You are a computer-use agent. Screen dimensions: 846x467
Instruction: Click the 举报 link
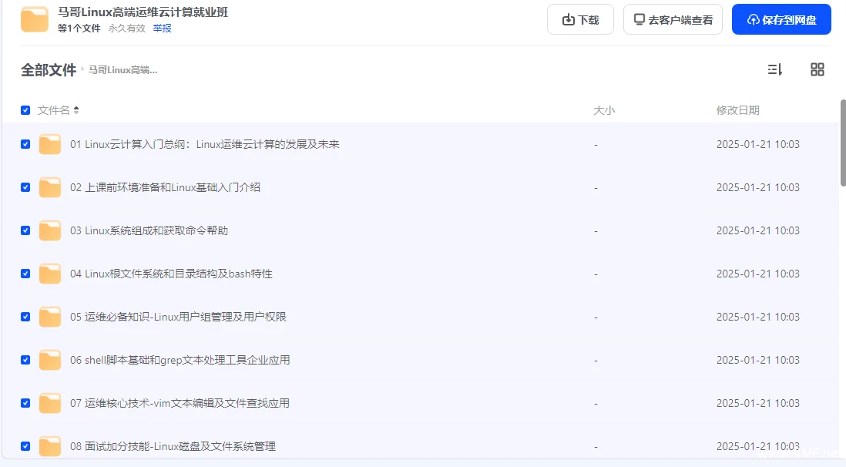click(162, 29)
